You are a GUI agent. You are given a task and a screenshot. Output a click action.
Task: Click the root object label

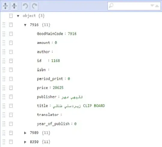29,16
